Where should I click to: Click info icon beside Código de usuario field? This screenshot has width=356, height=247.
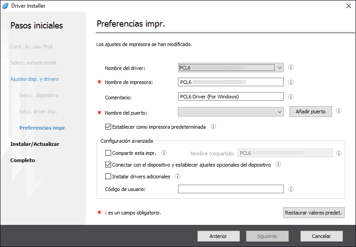pos(291,189)
